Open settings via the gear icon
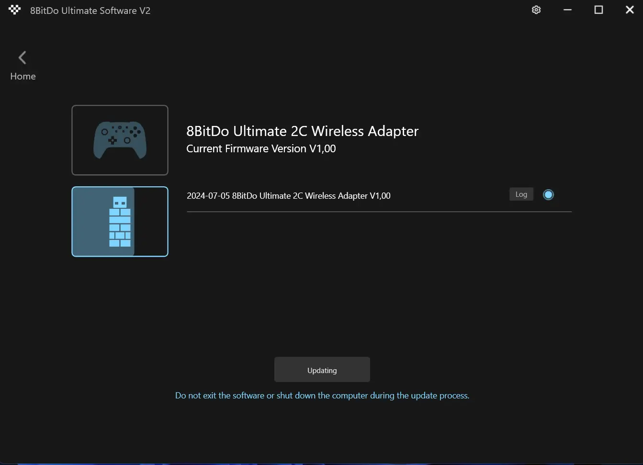 536,10
